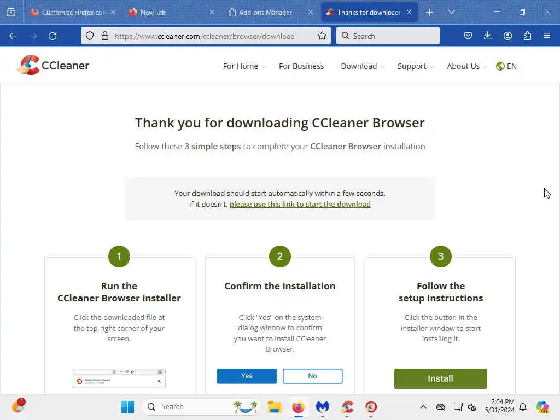560x420 pixels.
Task: Open clock showing 2:04 PM
Action: (500, 406)
